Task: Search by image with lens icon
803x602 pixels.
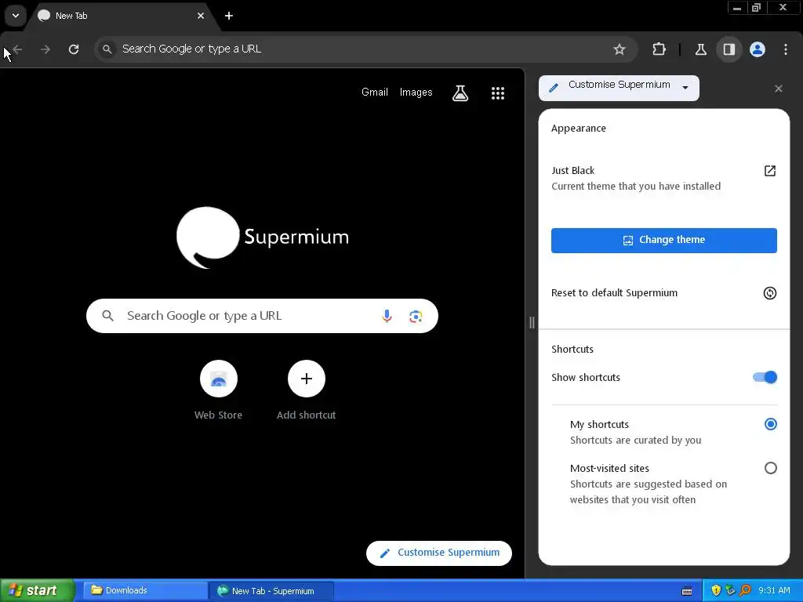Action: tap(416, 316)
